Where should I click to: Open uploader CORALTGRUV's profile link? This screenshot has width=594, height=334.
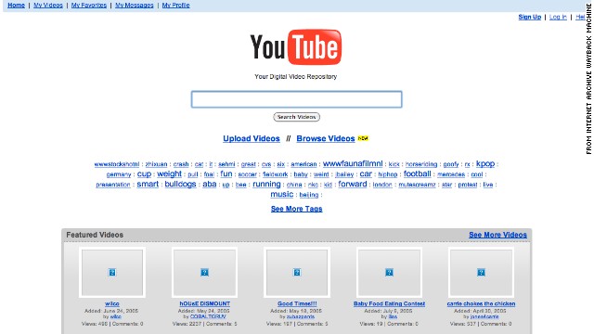(208, 316)
